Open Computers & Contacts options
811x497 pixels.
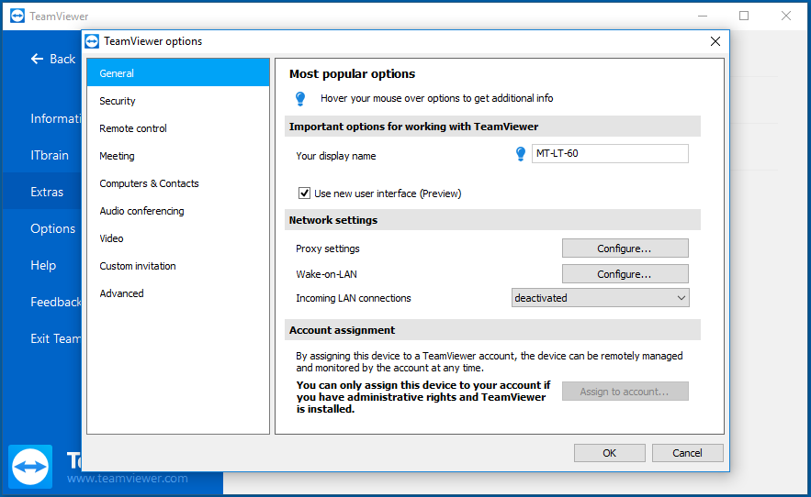178,183
